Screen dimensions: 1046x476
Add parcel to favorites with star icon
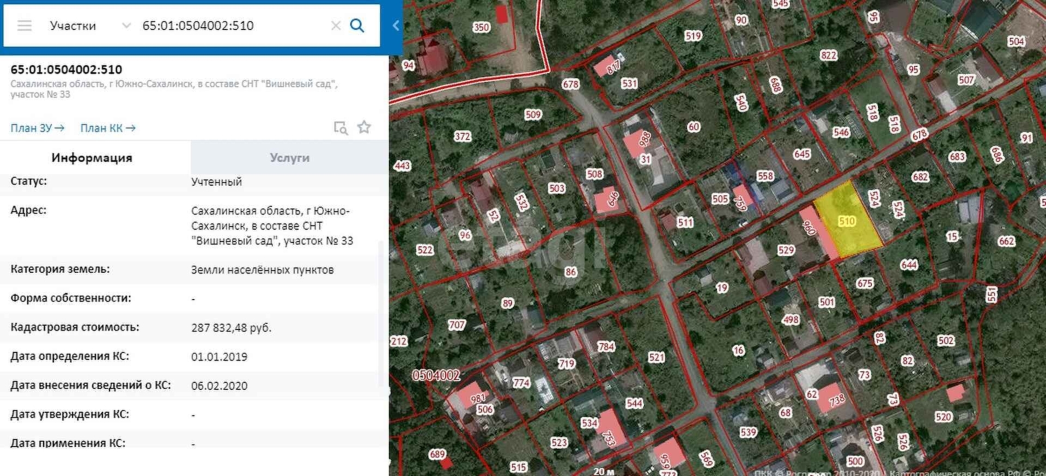364,127
